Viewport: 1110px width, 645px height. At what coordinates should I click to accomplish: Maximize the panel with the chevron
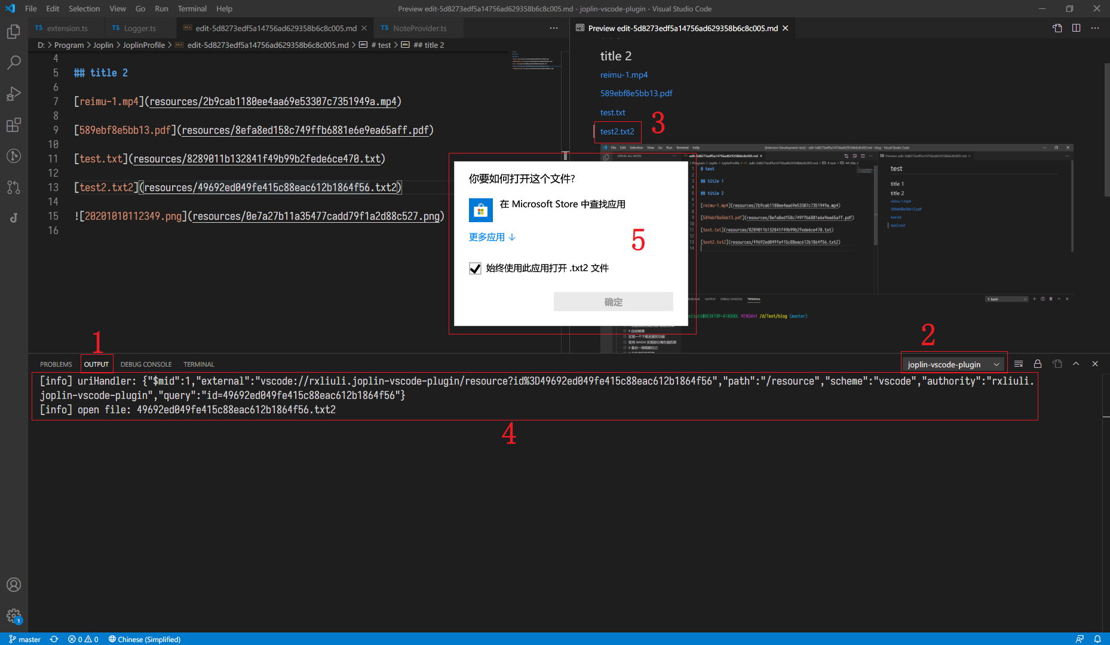point(1076,363)
